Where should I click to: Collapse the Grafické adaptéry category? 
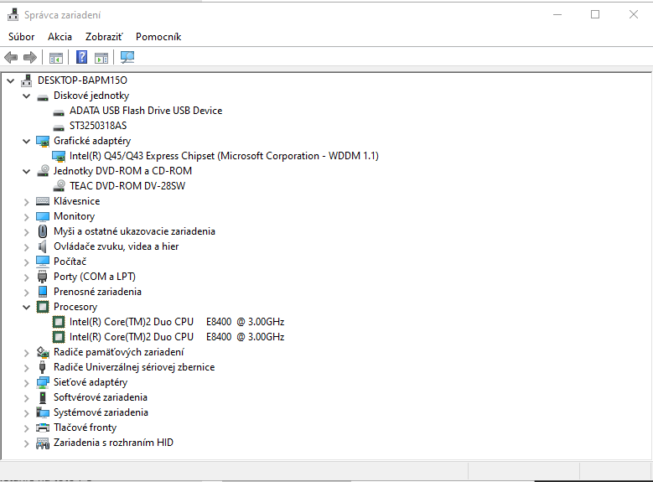pos(27,142)
